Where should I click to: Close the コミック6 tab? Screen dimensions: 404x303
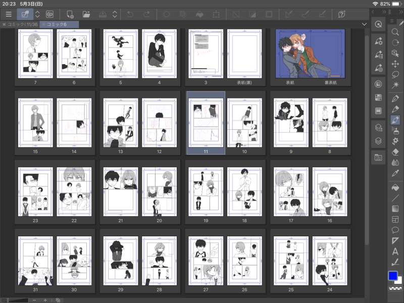click(x=43, y=24)
